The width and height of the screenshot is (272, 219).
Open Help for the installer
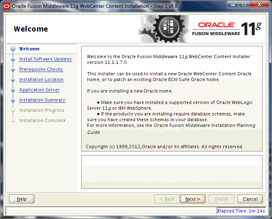coord(22,199)
